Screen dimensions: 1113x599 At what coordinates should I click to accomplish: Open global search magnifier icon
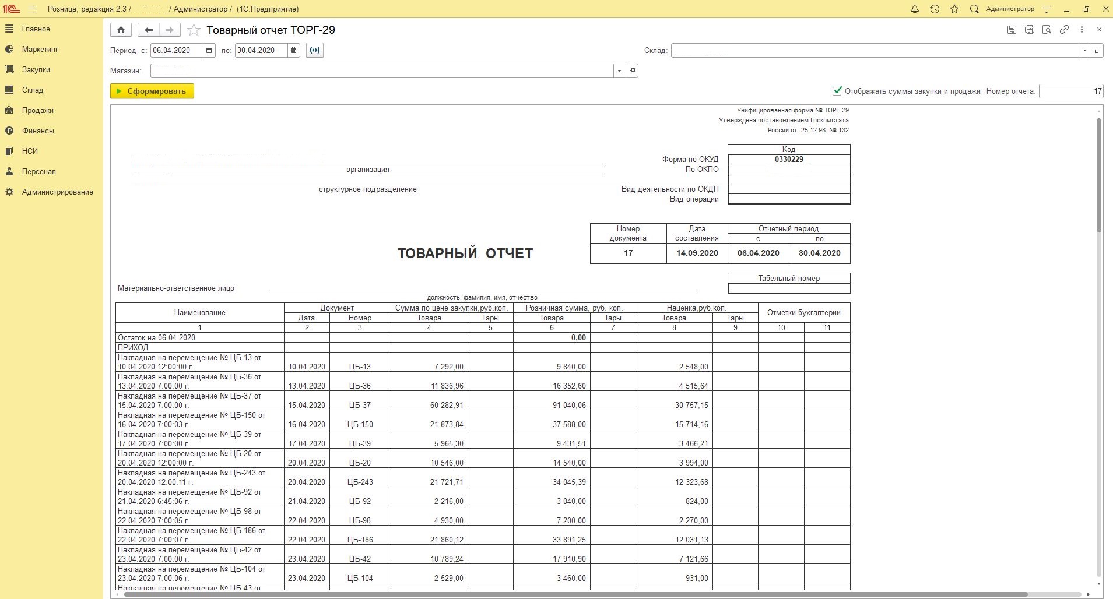(974, 9)
